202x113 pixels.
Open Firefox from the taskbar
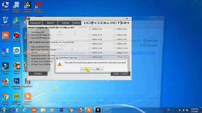[80, 110]
